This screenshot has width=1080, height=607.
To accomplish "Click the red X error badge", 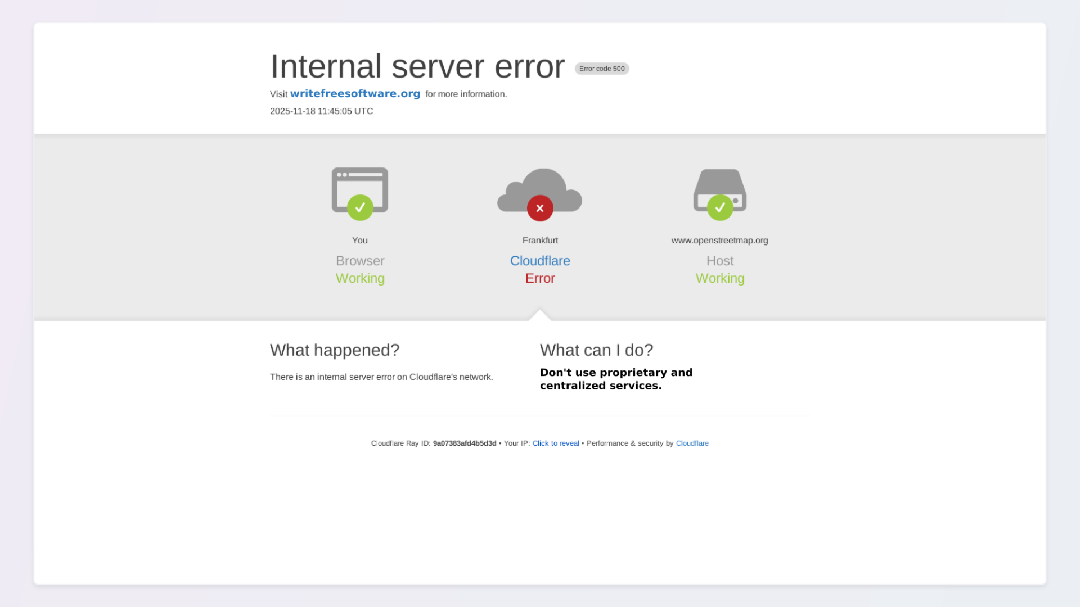I will pos(540,209).
